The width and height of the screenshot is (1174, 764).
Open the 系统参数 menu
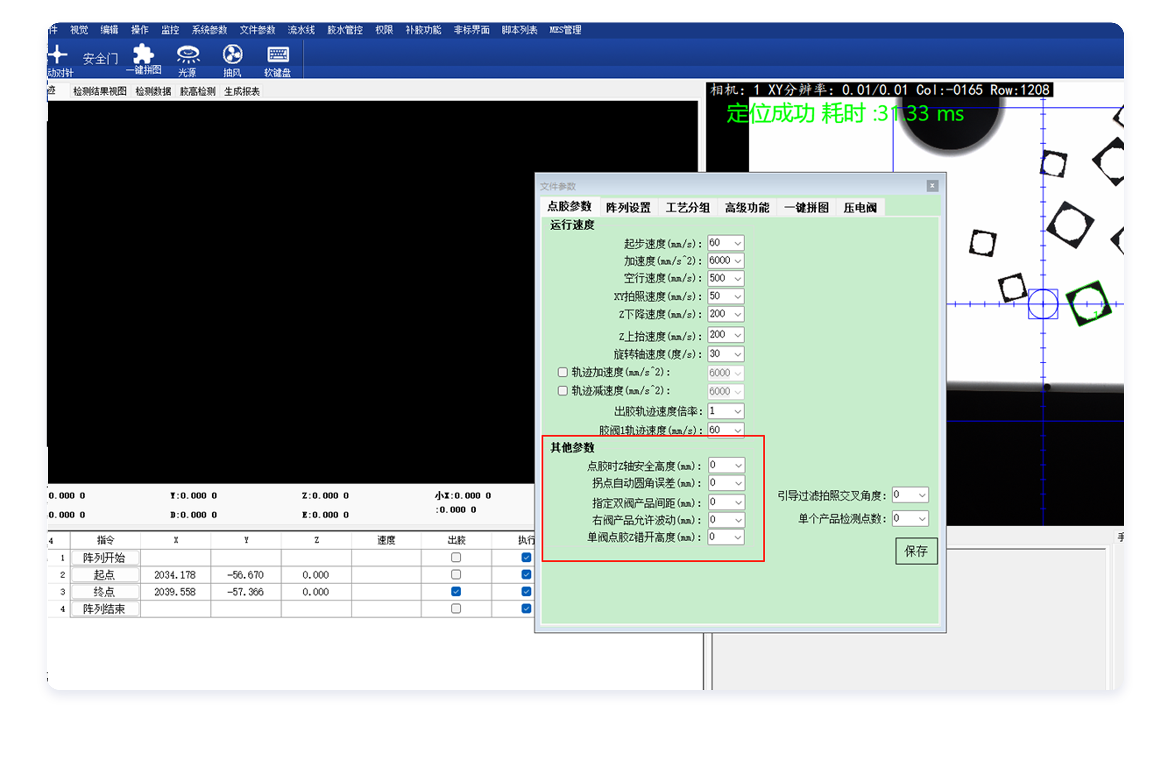point(209,30)
